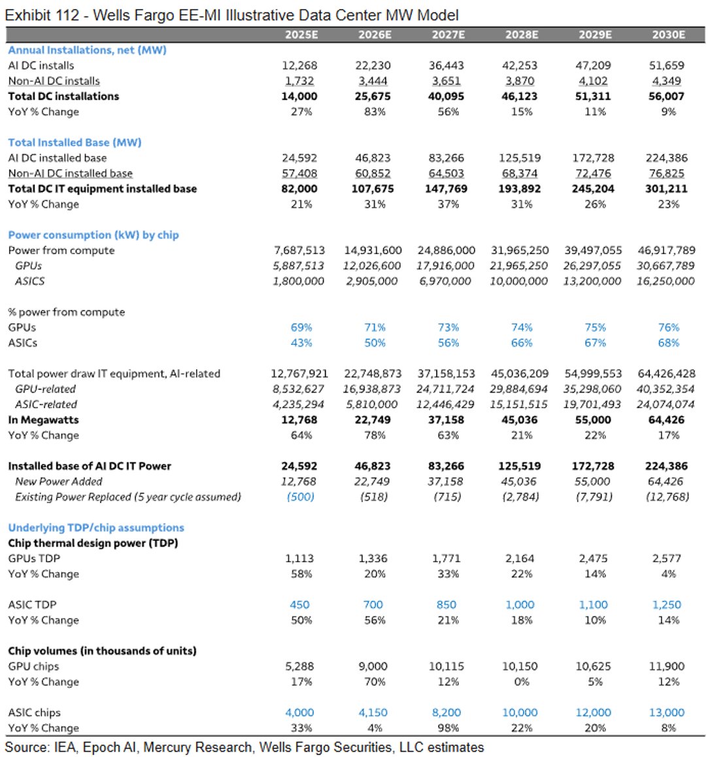Click the In Megawatts bold value 55,000
The image size is (708, 757).
(593, 421)
